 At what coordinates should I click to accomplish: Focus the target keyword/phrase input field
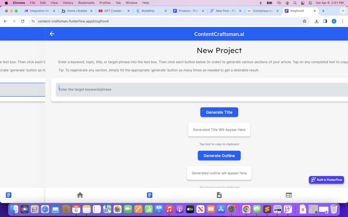tap(202, 90)
